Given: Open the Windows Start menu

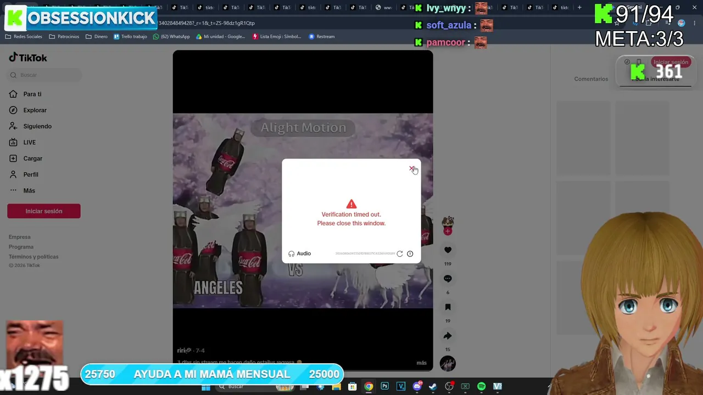Looking at the screenshot, I should point(206,387).
